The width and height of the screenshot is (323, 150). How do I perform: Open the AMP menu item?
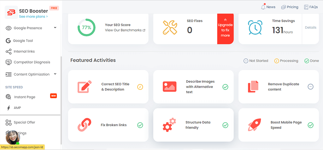pyautogui.click(x=17, y=108)
